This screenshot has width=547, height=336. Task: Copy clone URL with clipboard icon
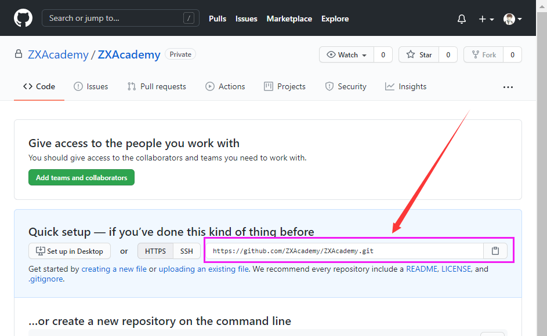tap(495, 251)
